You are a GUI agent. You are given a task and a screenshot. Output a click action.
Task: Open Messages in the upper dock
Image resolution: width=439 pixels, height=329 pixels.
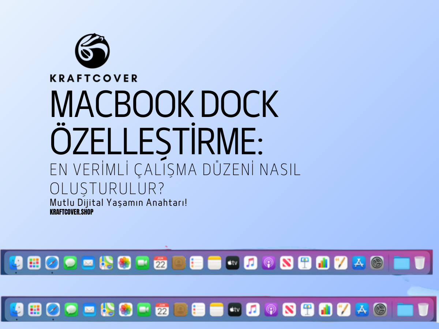(70, 263)
